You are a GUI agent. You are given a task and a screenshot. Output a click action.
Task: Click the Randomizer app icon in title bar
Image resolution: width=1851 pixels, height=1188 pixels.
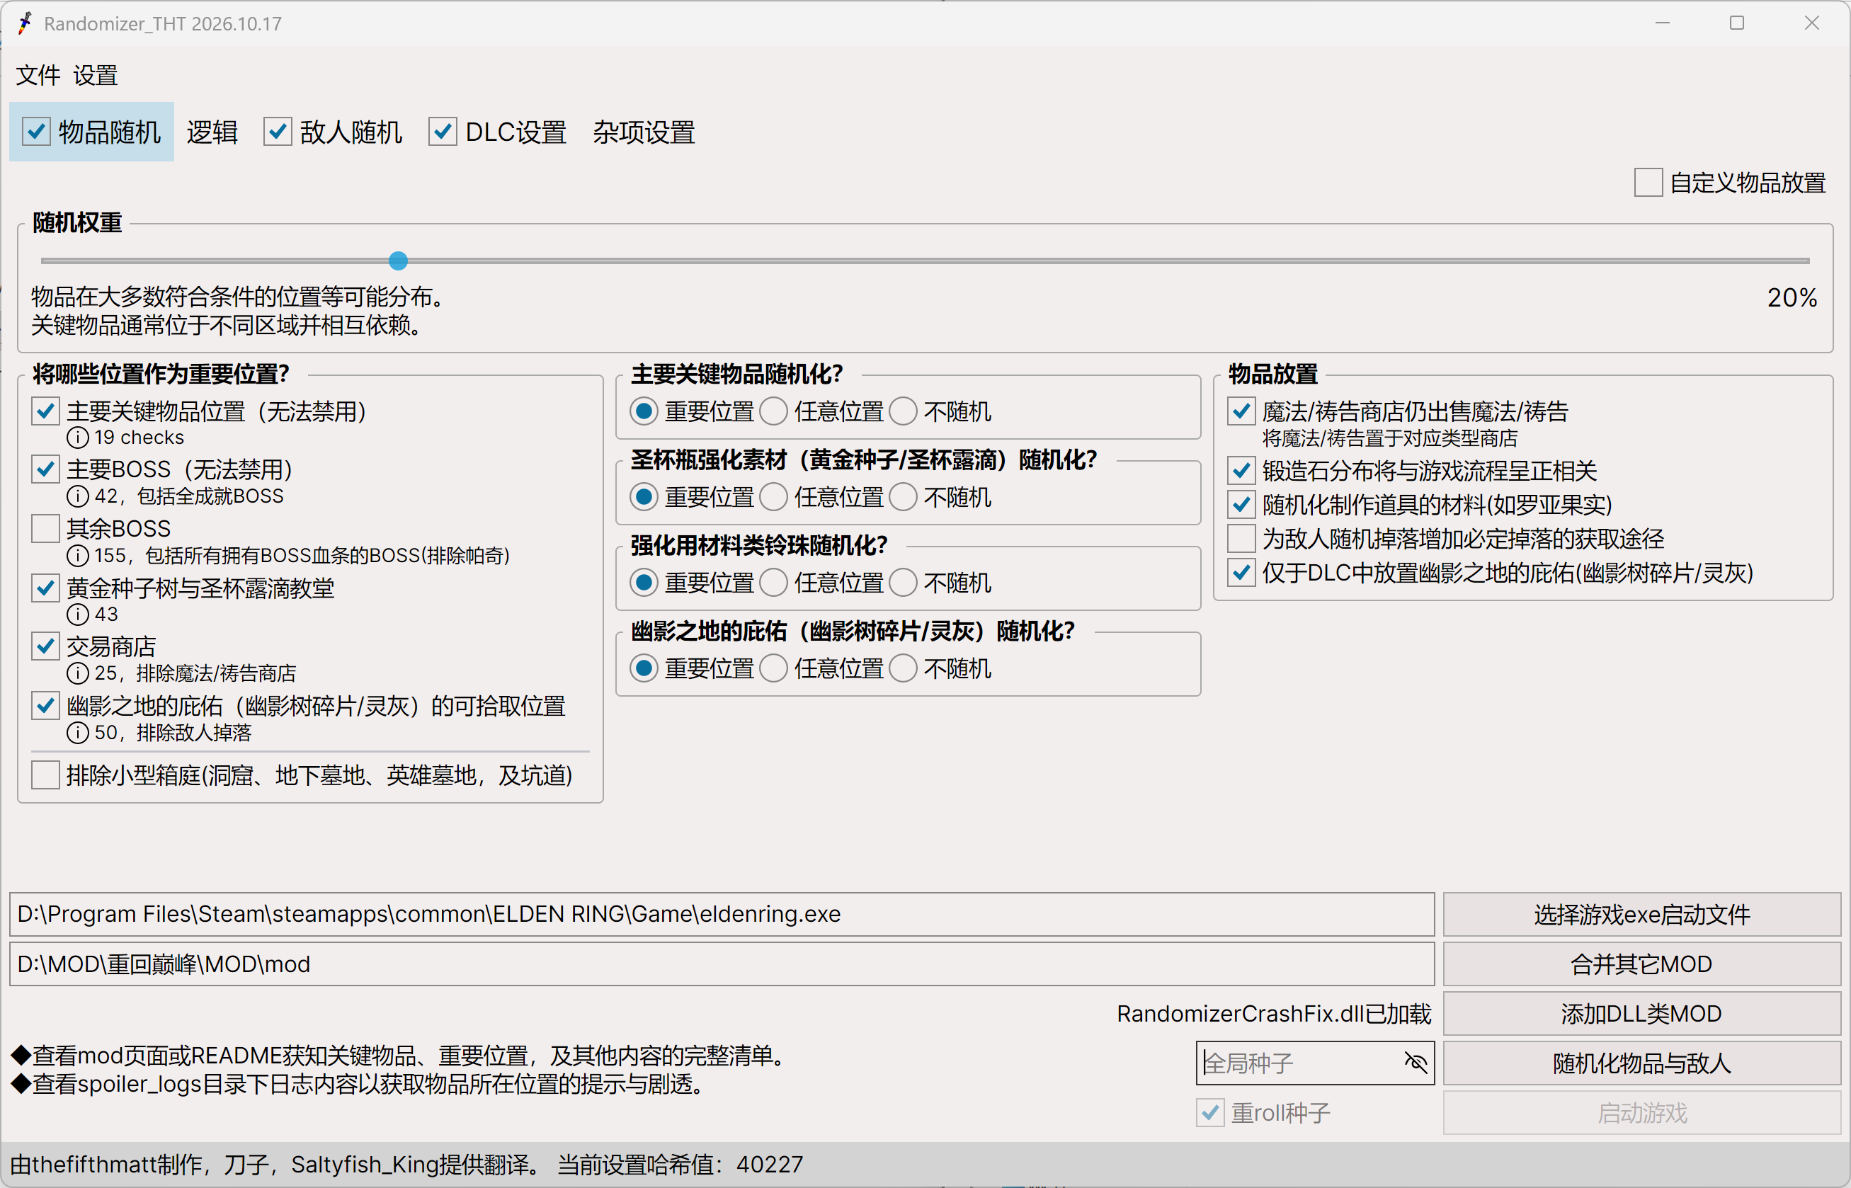point(25,23)
